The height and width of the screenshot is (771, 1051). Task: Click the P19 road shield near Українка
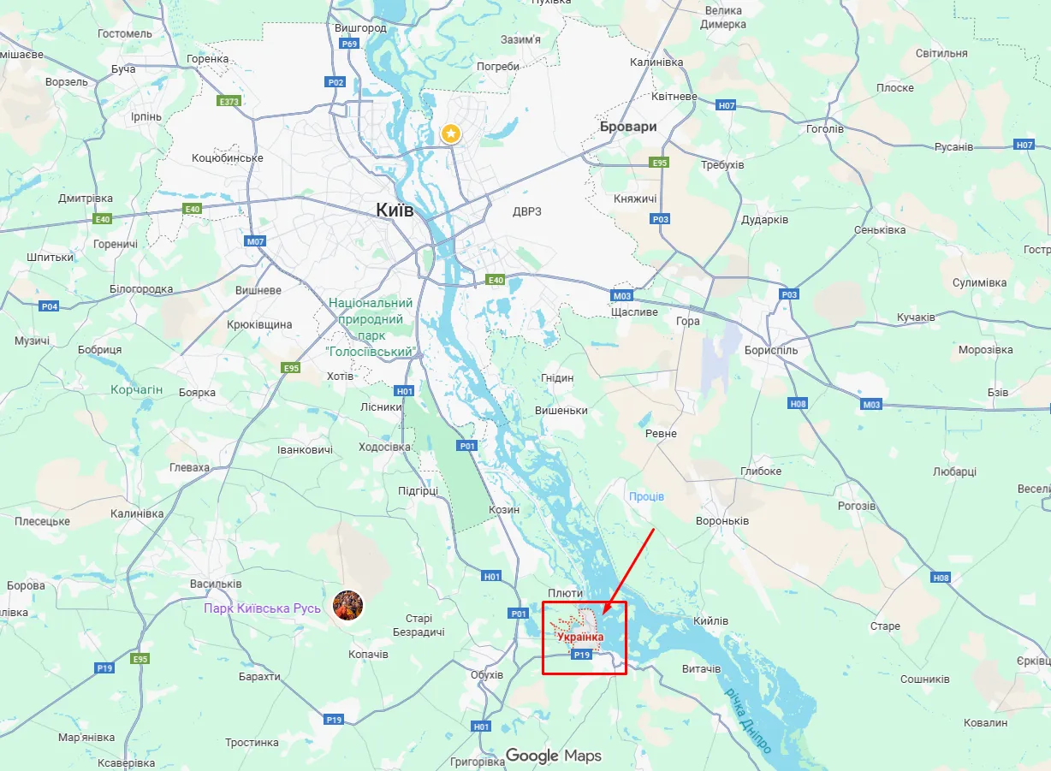coord(581,654)
